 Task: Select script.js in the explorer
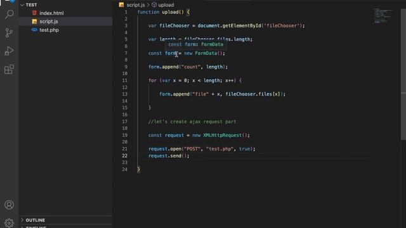click(65, 22)
